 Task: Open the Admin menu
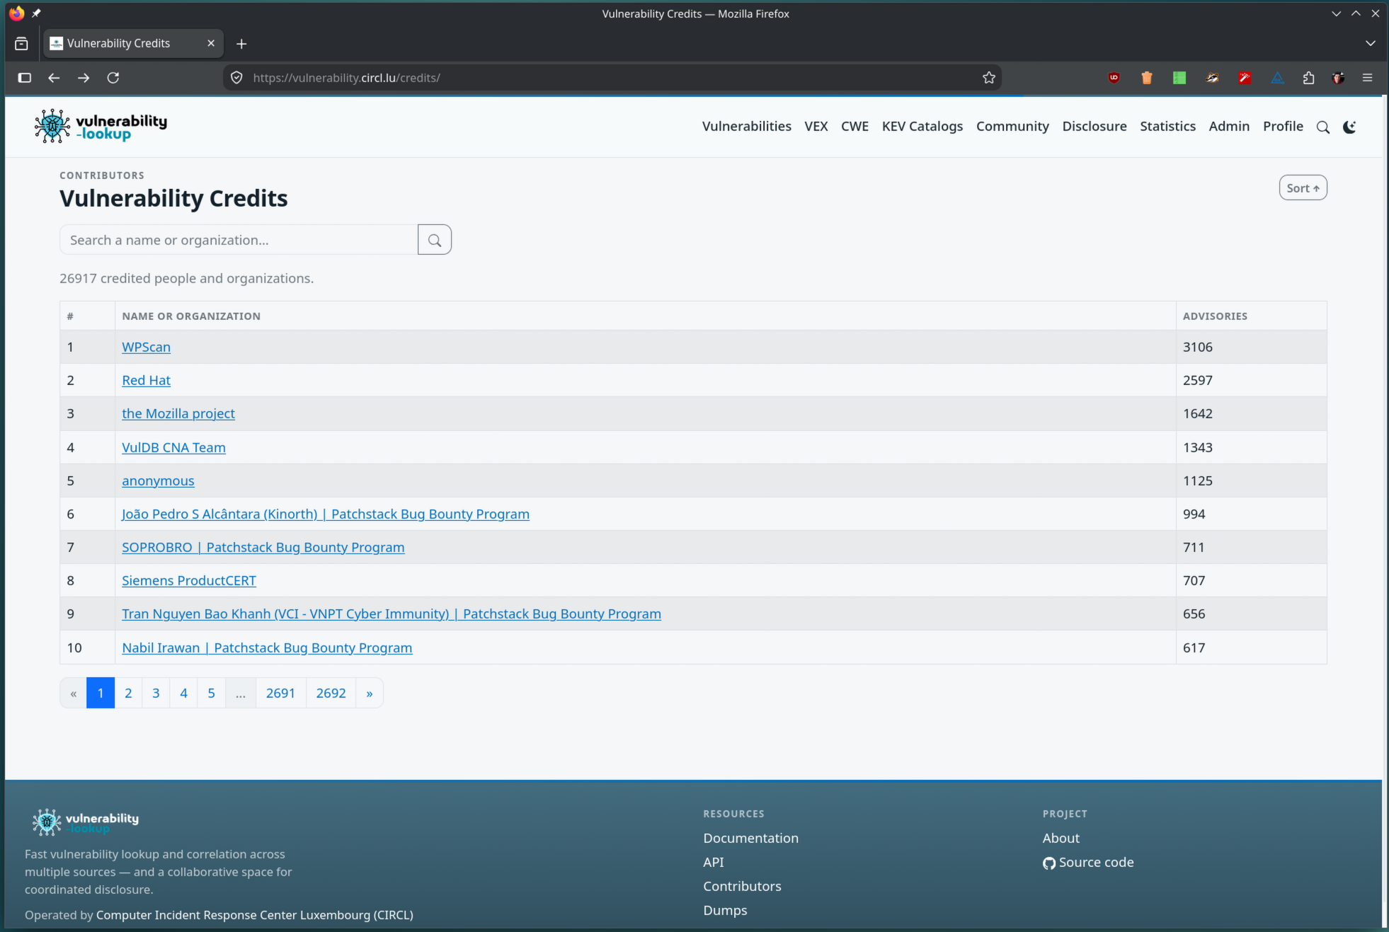(1229, 126)
